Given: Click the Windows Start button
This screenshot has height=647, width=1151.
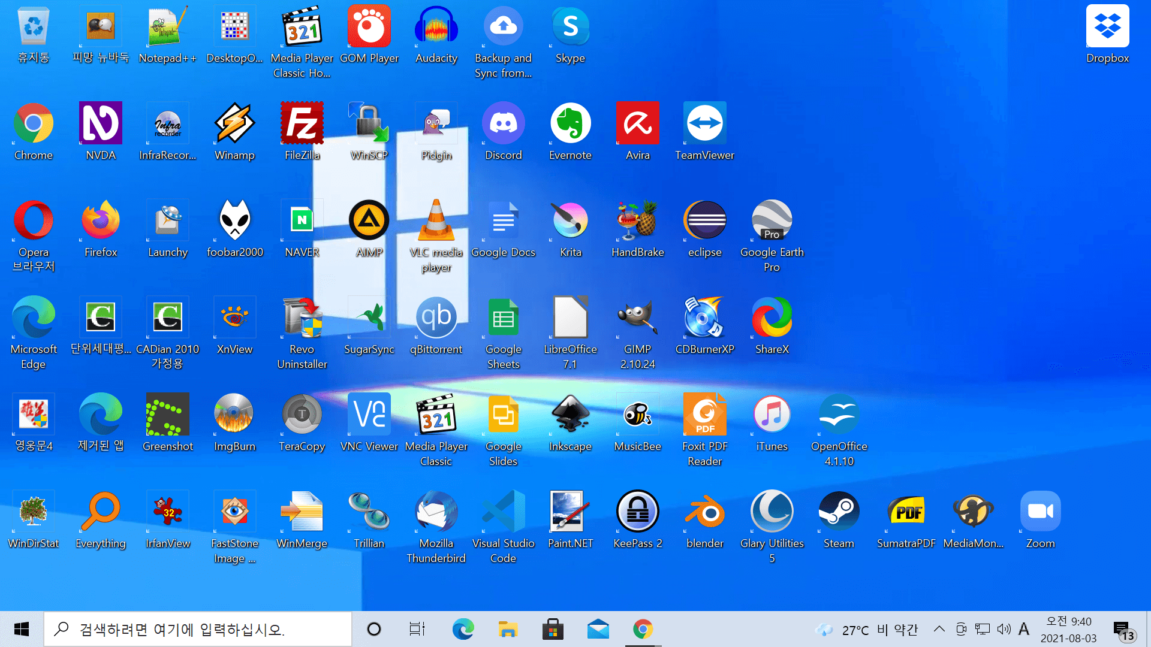Looking at the screenshot, I should 22,629.
